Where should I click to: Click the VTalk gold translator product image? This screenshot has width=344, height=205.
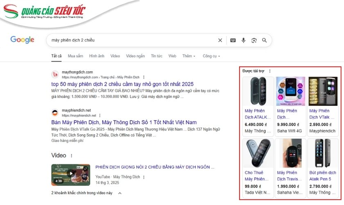(x=323, y=91)
